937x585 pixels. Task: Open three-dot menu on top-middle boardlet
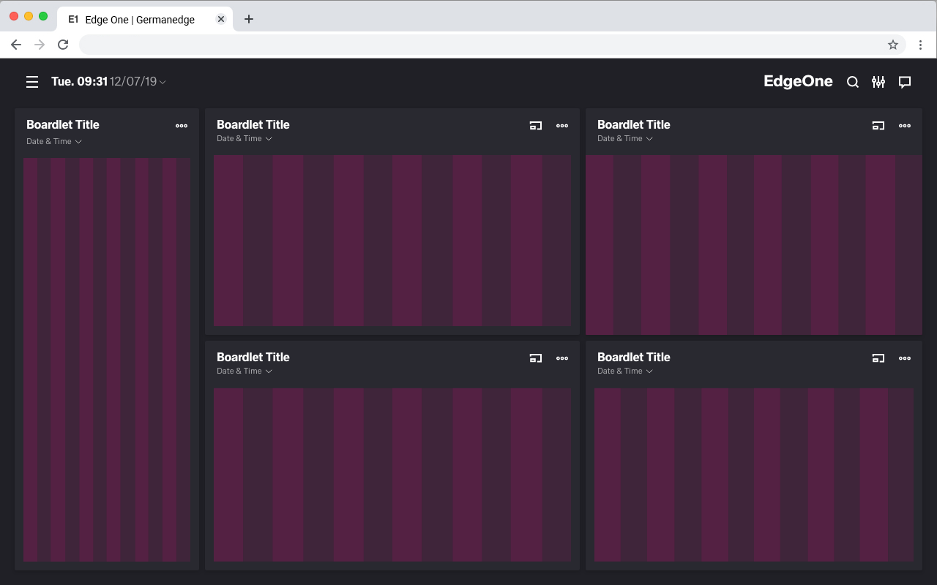[562, 126]
